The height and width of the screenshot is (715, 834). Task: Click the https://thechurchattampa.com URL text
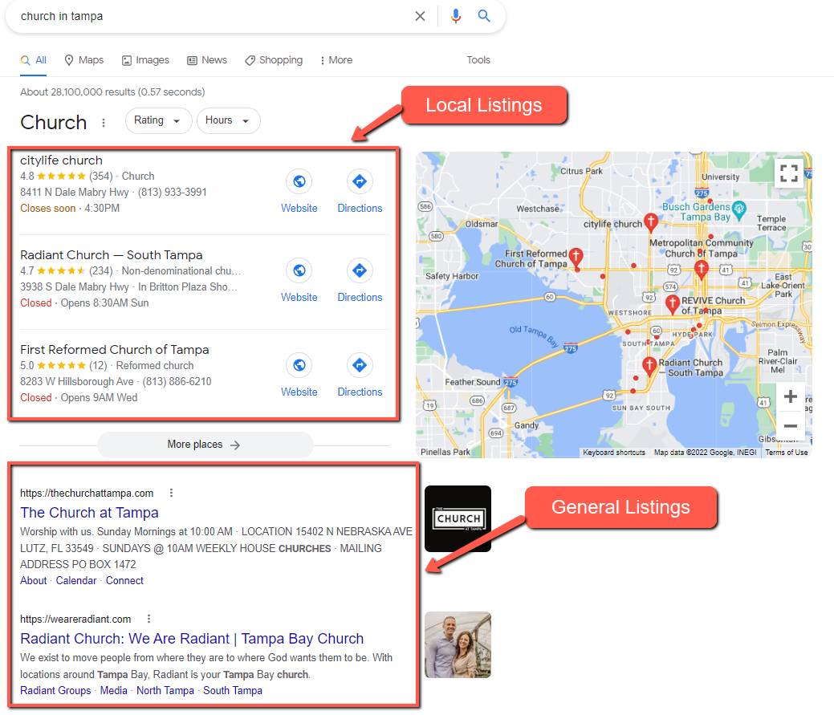pos(87,494)
